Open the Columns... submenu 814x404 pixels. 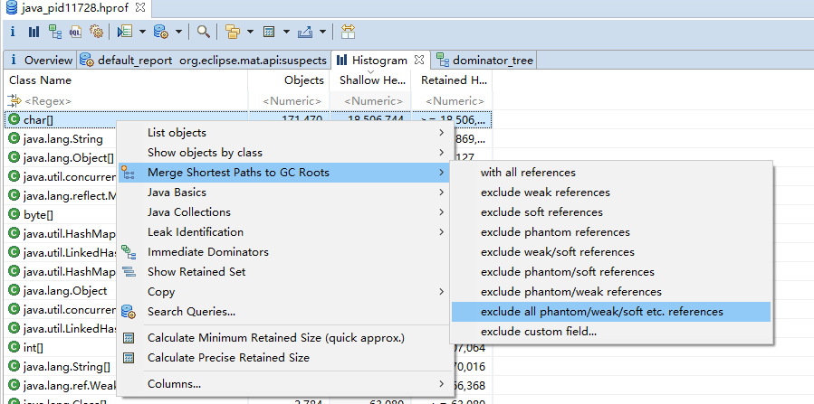click(x=283, y=384)
